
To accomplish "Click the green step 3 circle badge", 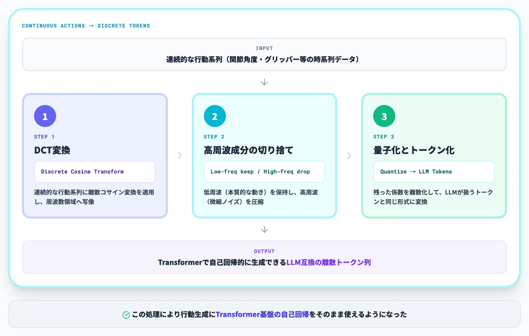I will tap(384, 116).
